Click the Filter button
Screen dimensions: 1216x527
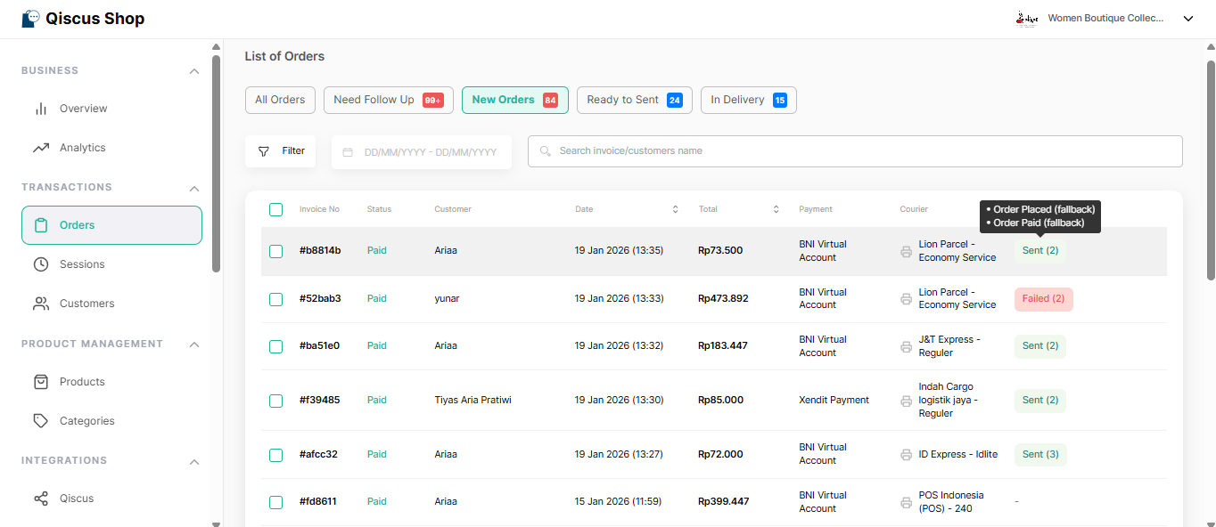click(281, 151)
